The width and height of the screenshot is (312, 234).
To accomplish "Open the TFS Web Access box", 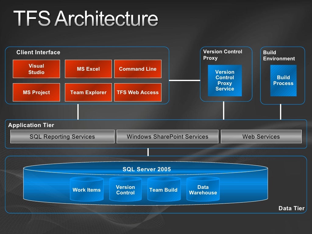I will click(138, 92).
